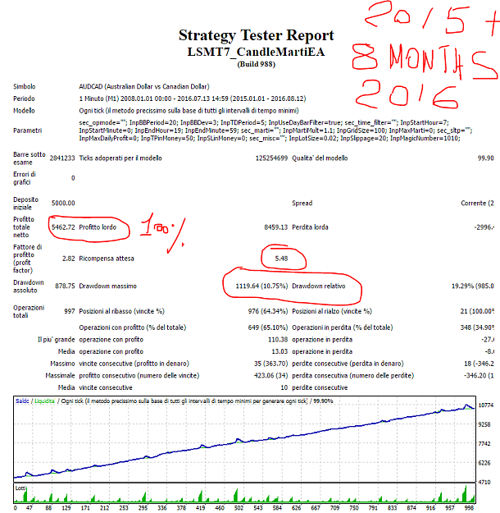Click the Operazioni totali label
The height and width of the screenshot is (513, 500).
click(x=29, y=311)
